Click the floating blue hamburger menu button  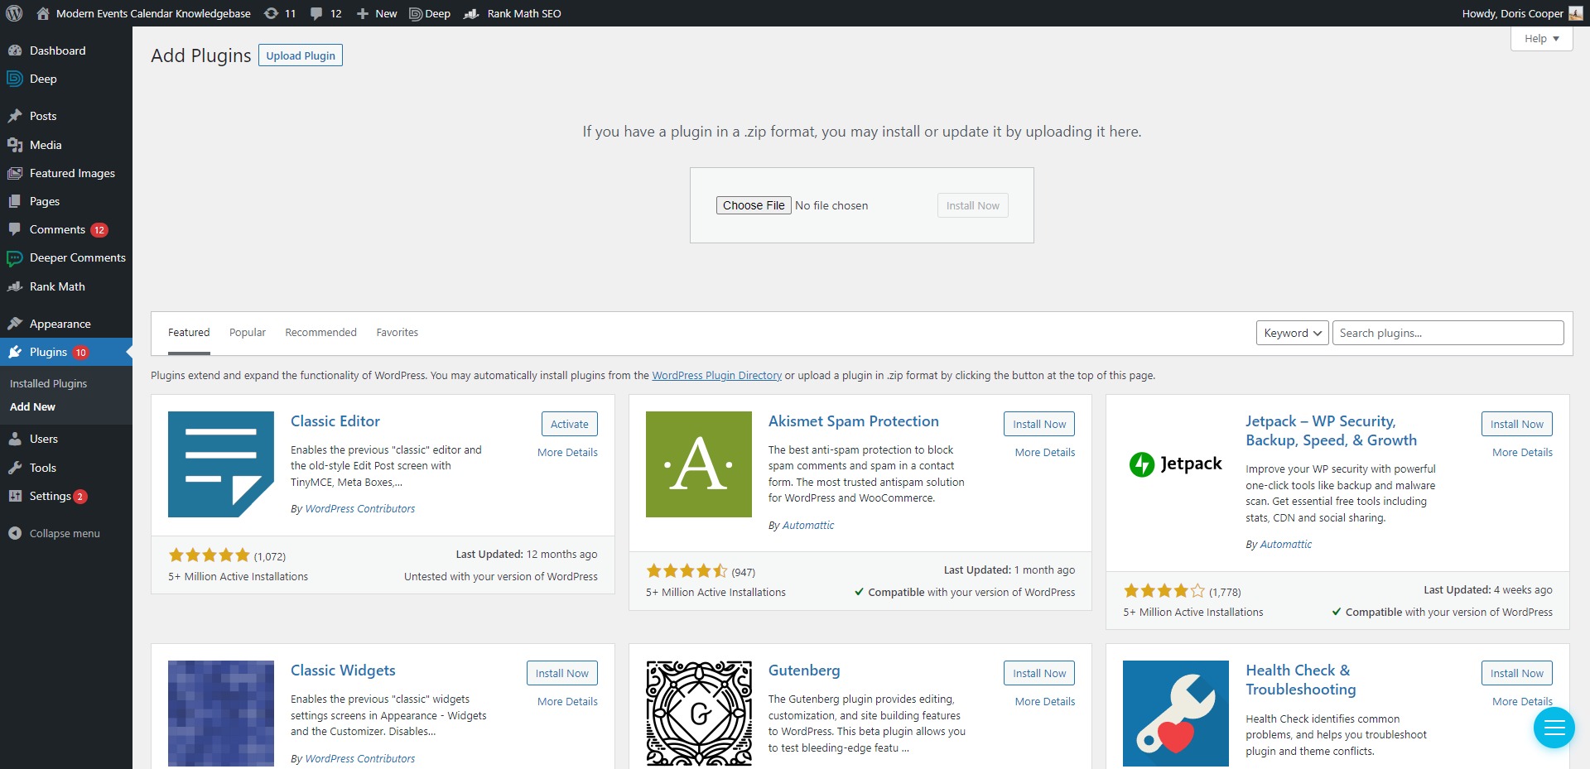pyautogui.click(x=1554, y=728)
